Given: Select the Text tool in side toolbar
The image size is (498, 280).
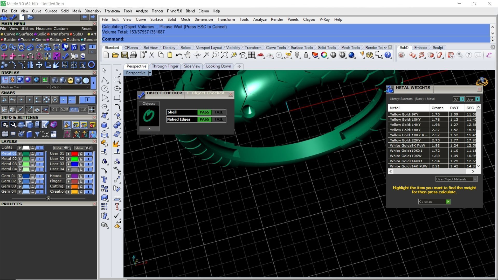Looking at the screenshot, I should click(x=104, y=179).
